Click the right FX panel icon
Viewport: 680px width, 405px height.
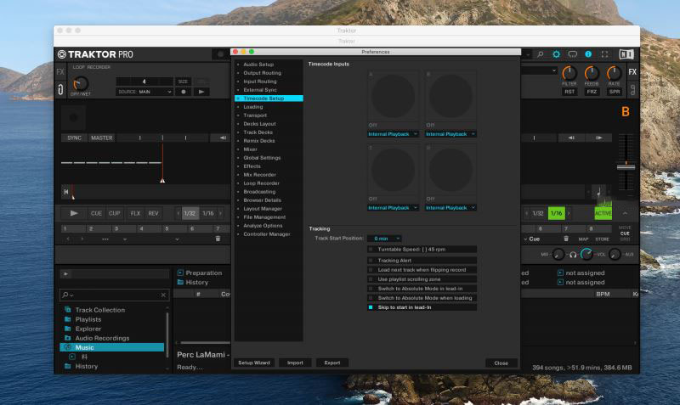coord(632,72)
